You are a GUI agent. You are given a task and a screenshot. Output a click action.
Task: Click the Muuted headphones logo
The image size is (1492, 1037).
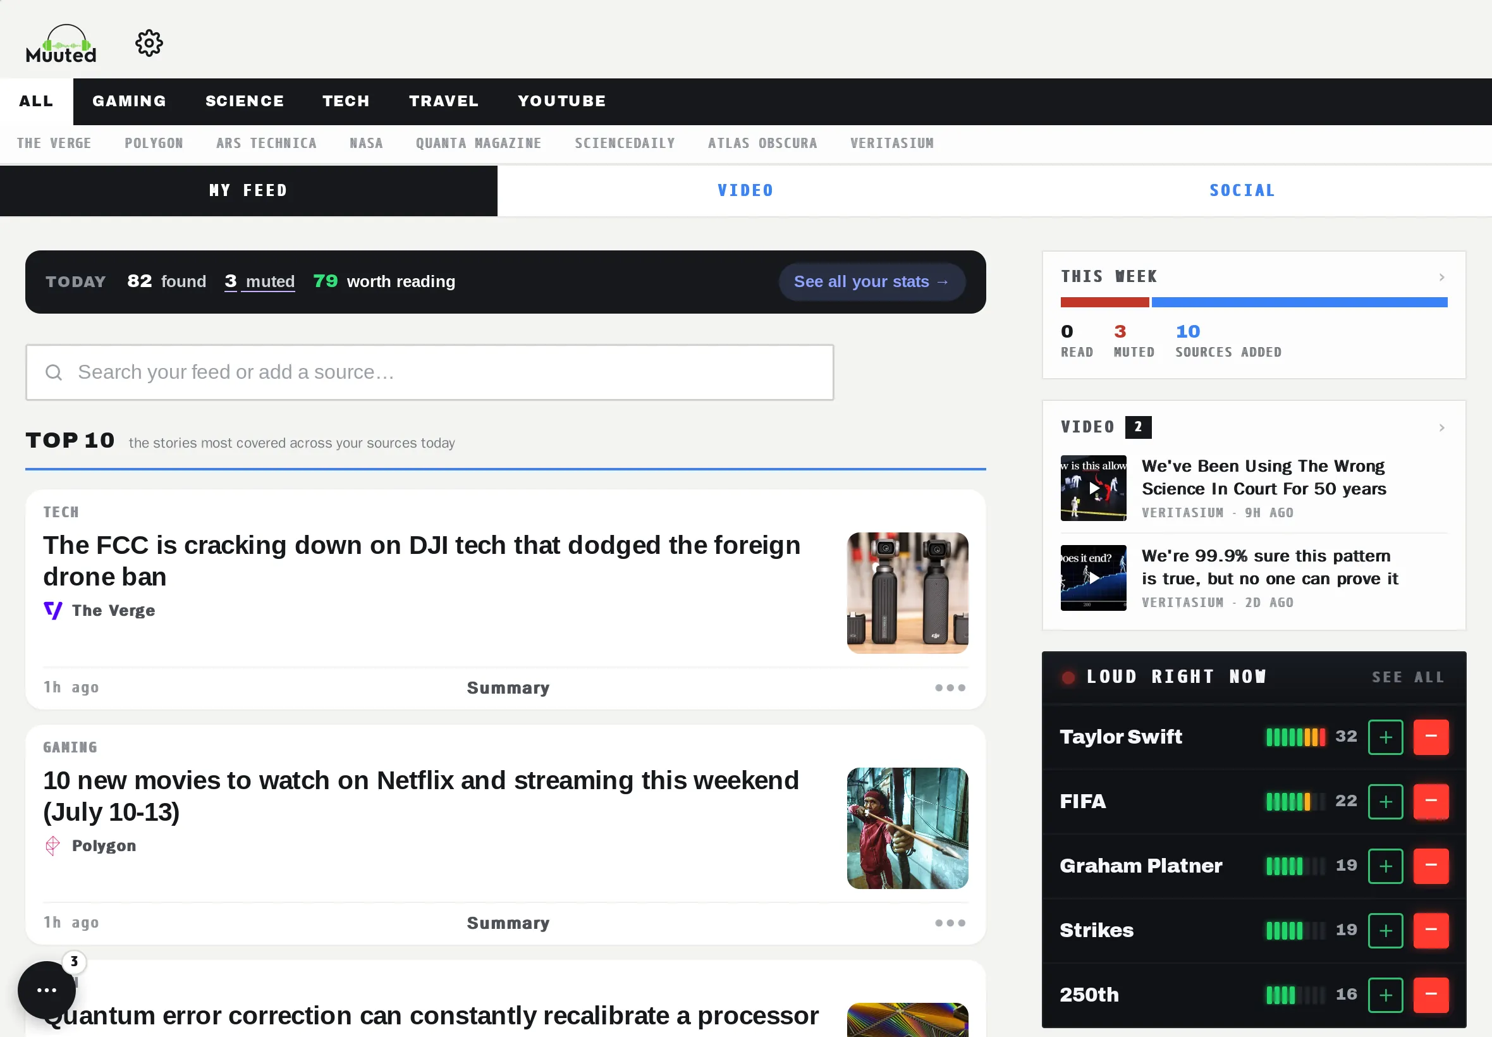[x=61, y=44]
